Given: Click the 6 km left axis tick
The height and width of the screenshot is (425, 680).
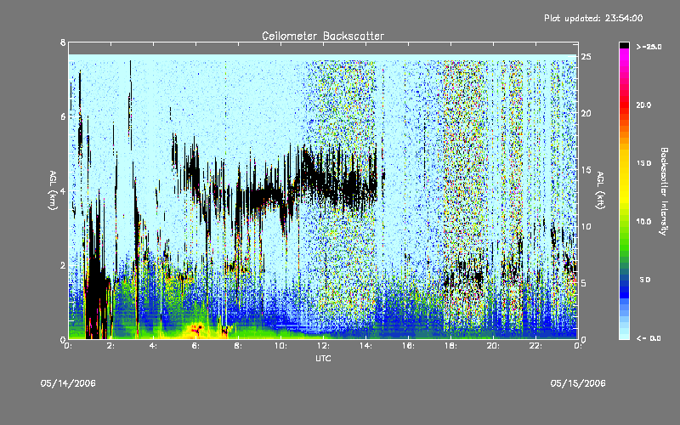Looking at the screenshot, I should [x=63, y=116].
